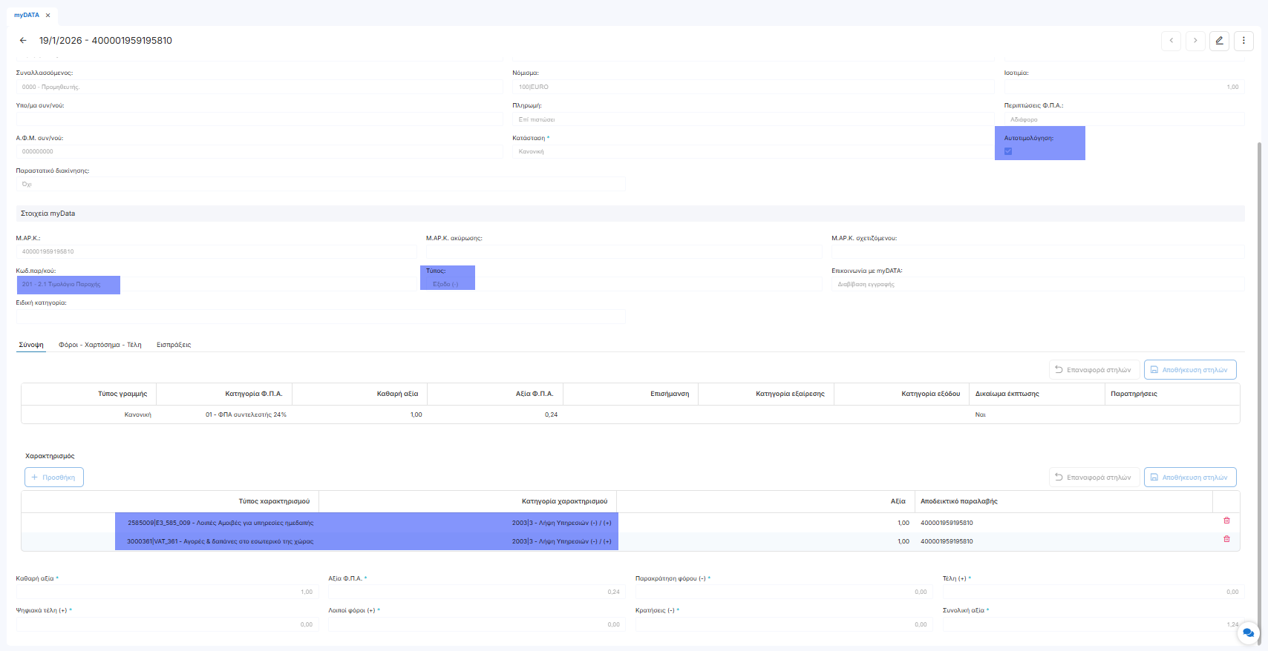Open the Περιπτώσεις Φ.Π.Α. dropdown
Screen dimensions: 1268x651
click(1124, 119)
